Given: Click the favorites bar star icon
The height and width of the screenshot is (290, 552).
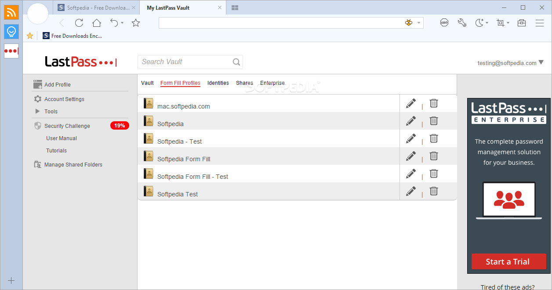Looking at the screenshot, I should [30, 36].
